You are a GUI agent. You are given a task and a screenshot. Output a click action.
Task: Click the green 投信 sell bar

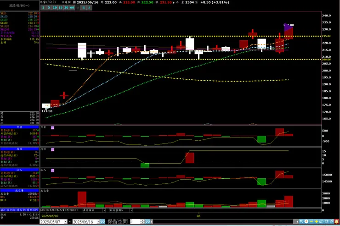[145, 165]
